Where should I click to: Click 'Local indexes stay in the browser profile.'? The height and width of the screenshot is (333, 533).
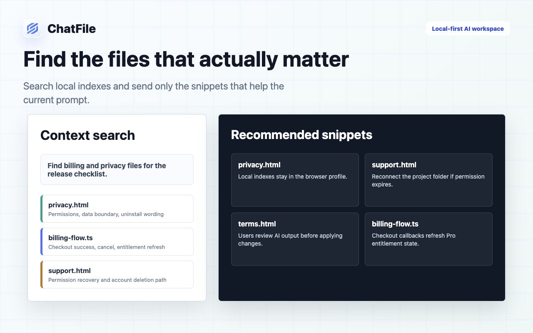[293, 176]
